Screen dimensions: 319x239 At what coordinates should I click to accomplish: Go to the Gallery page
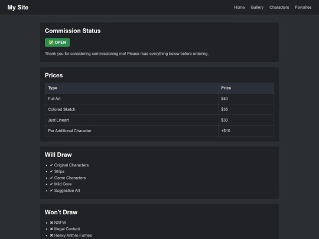pyautogui.click(x=257, y=7)
